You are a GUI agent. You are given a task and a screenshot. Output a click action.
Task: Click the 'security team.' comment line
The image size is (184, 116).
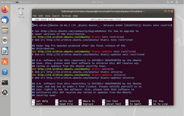pos(44,95)
